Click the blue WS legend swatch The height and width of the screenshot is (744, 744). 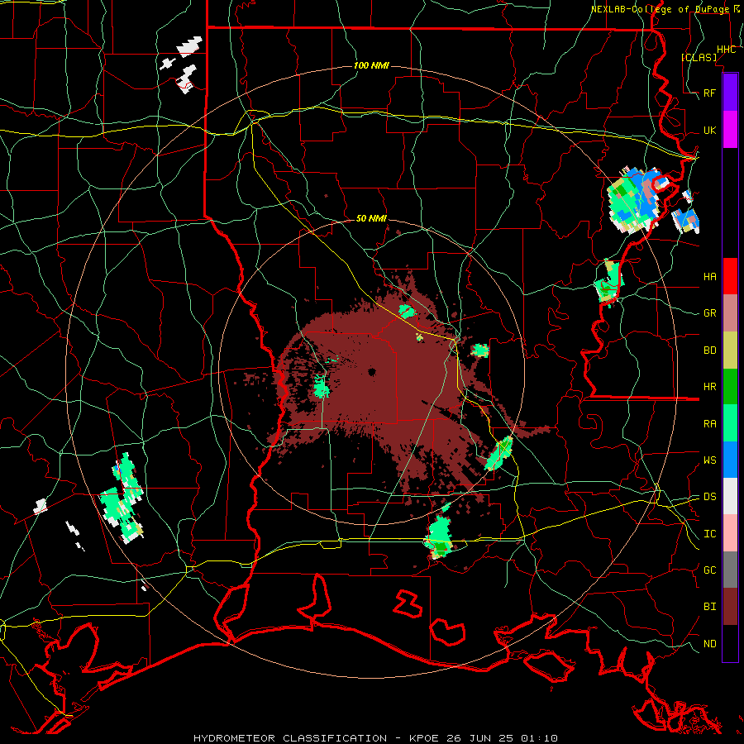pyautogui.click(x=730, y=460)
